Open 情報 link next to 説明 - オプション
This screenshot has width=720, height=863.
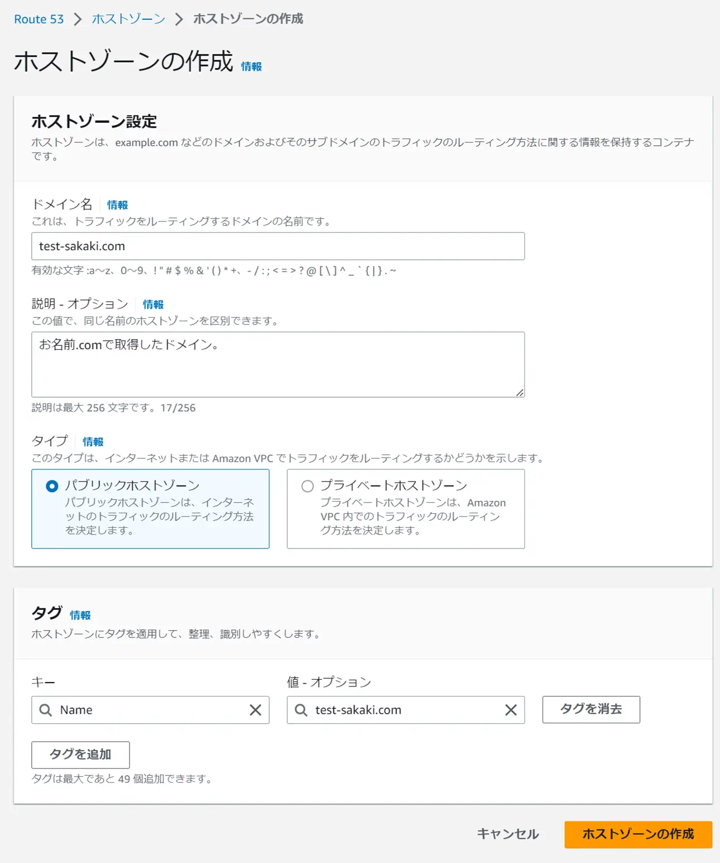(153, 304)
